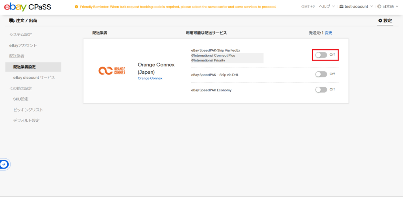This screenshot has width=403, height=197.
Task: Click the briefcase icon beside test-account
Action: click(x=341, y=7)
